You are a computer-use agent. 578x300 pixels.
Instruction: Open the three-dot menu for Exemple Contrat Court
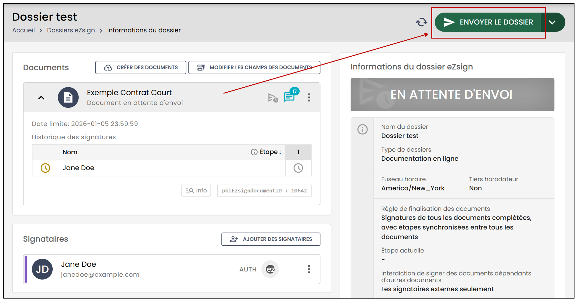[x=309, y=98]
